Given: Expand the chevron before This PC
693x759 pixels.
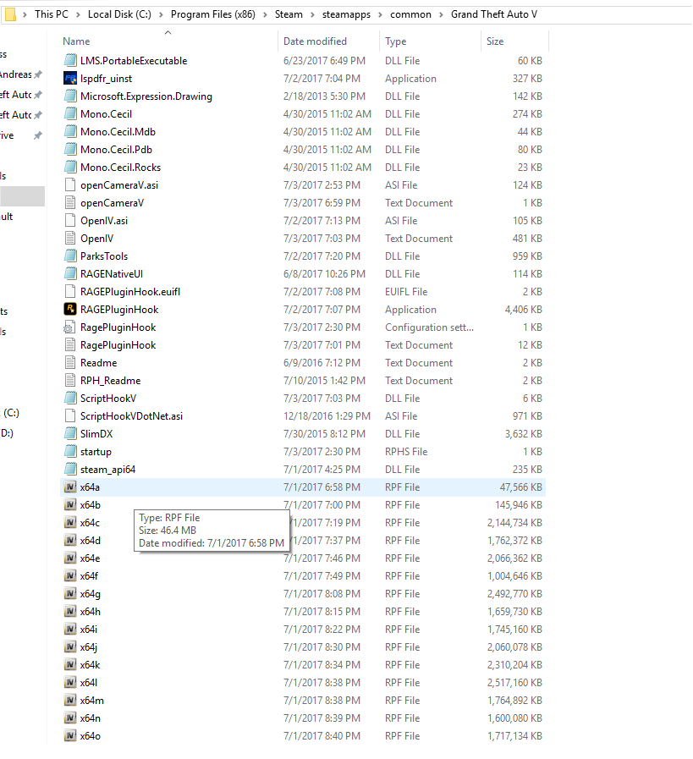Looking at the screenshot, I should pos(25,15).
